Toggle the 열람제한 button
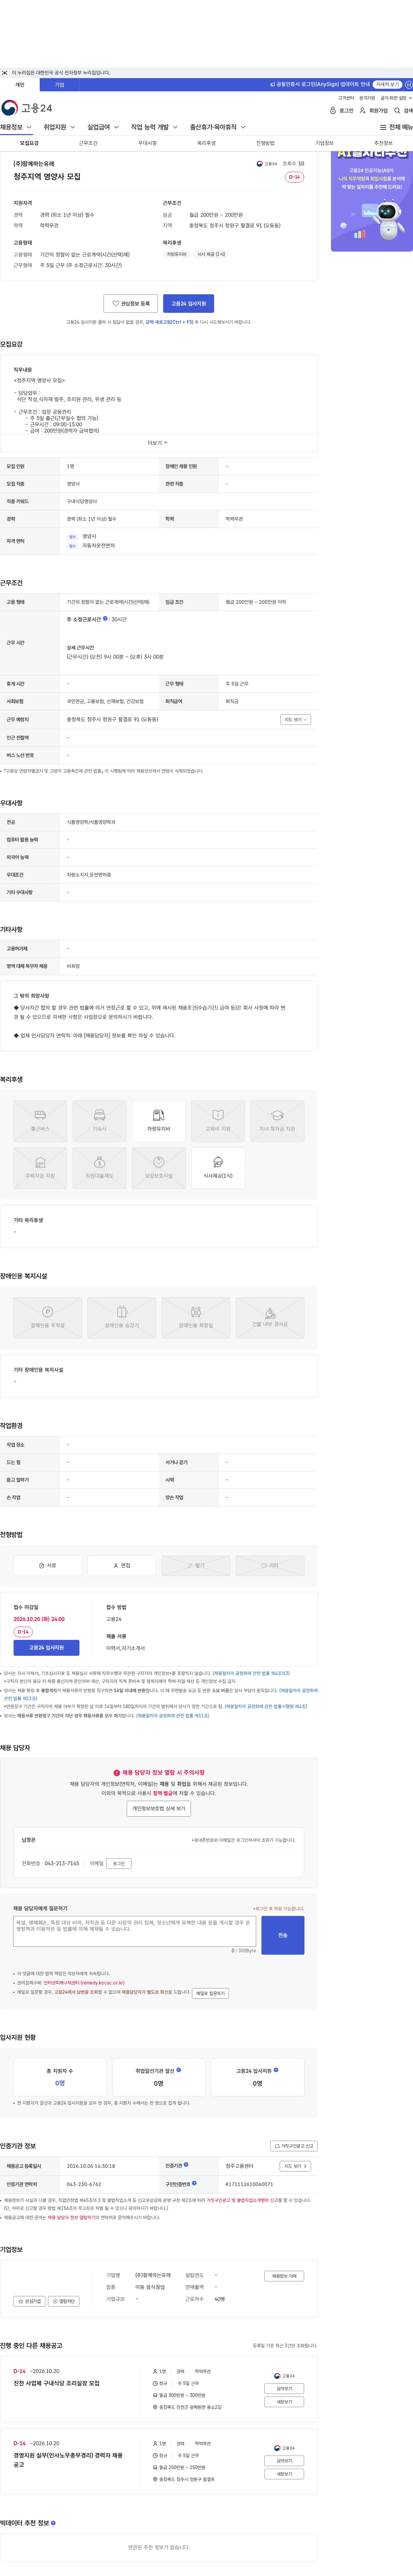Image resolution: width=413 pixels, height=2576 pixels. click(64, 2301)
